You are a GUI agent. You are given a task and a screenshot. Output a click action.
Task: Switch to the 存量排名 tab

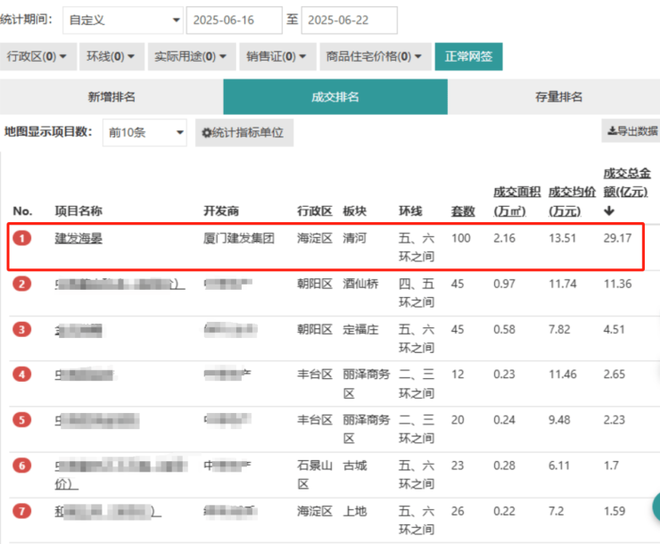(559, 96)
